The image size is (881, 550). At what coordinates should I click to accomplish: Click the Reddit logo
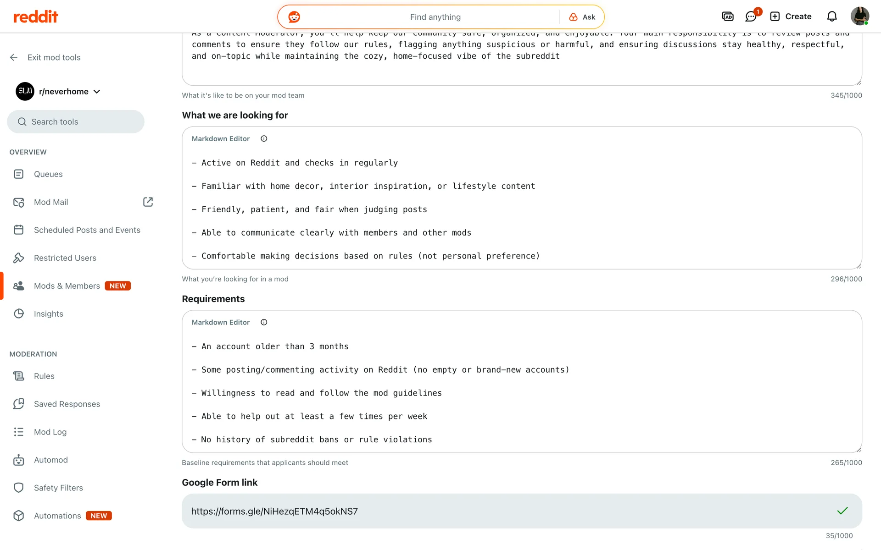tap(36, 17)
